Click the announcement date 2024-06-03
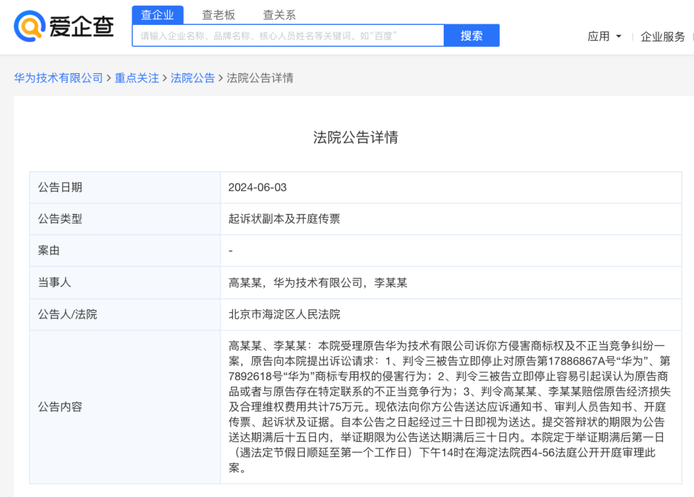 (258, 188)
